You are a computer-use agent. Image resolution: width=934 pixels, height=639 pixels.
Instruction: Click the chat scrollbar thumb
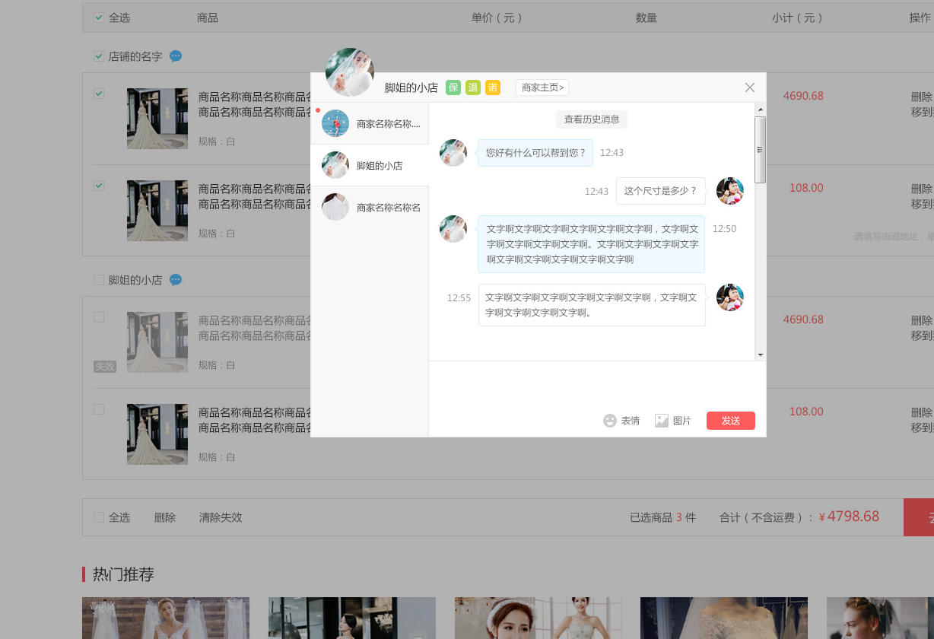click(760, 150)
